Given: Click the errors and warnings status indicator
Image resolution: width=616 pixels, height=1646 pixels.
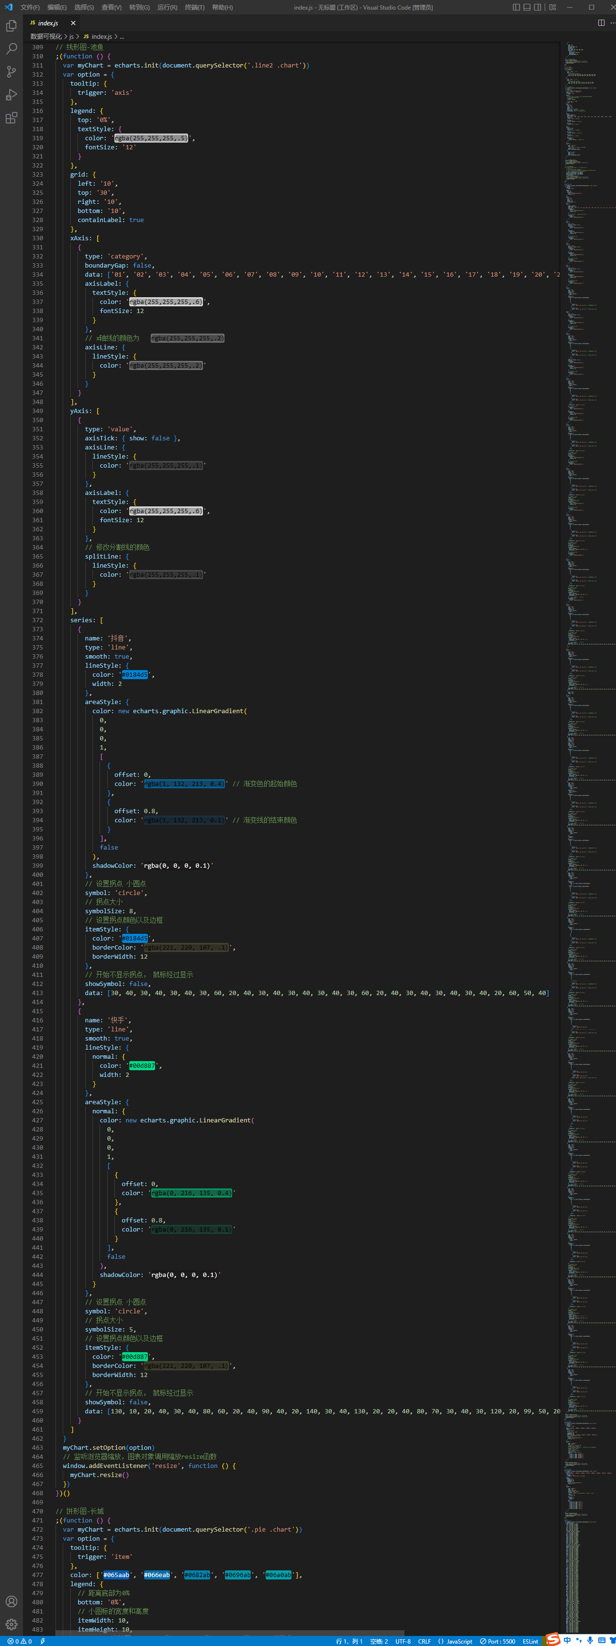Looking at the screenshot, I should (x=19, y=1641).
